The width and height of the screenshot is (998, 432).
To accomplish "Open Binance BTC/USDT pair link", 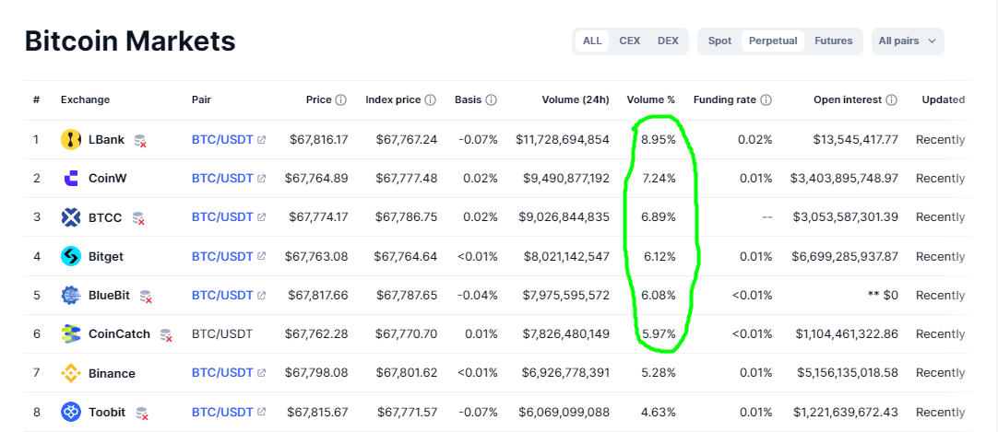I will pyautogui.click(x=222, y=374).
